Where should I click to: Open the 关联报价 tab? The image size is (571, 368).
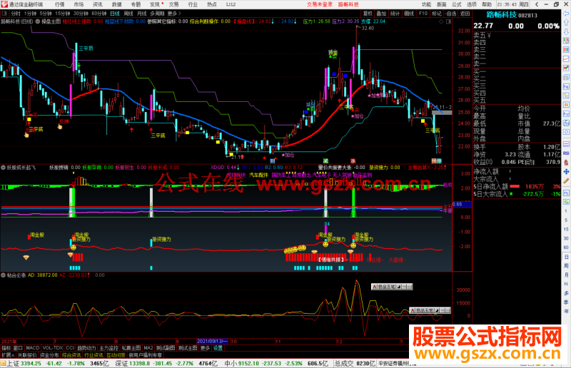(x=27, y=355)
